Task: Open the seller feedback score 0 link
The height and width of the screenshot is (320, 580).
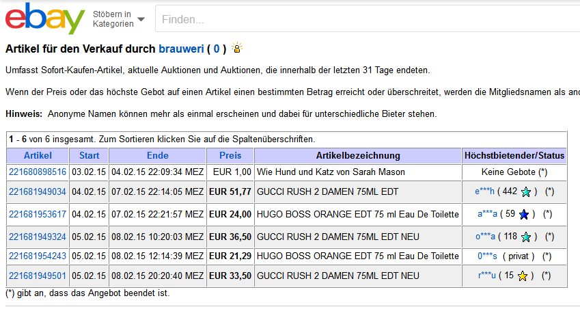Action: tap(217, 49)
